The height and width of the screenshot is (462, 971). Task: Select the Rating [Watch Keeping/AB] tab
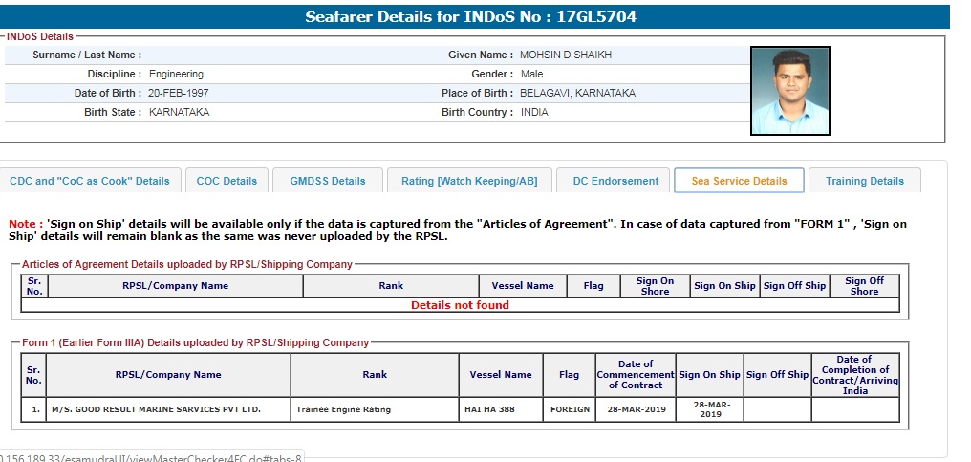(468, 181)
